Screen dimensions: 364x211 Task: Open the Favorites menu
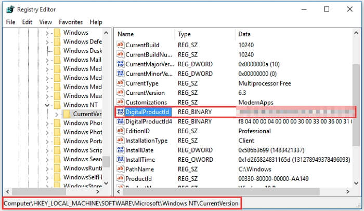coord(71,22)
